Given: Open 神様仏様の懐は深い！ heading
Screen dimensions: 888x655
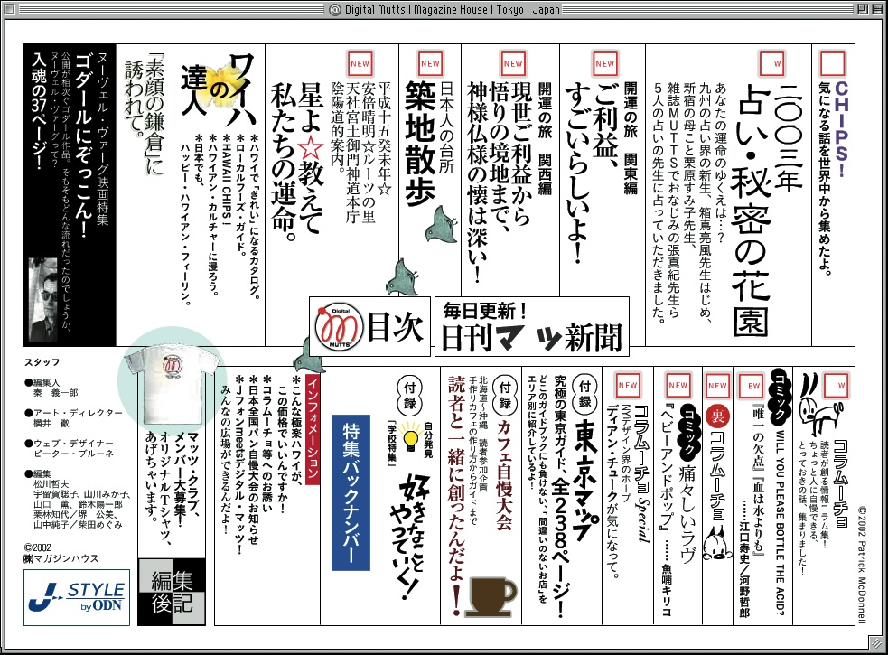Looking at the screenshot, I should click(x=476, y=182).
